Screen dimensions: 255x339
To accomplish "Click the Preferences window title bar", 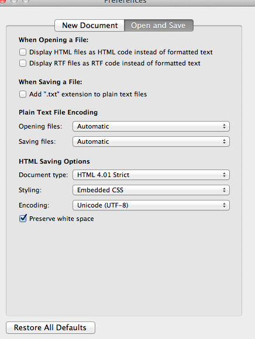I will click(x=125, y=2).
